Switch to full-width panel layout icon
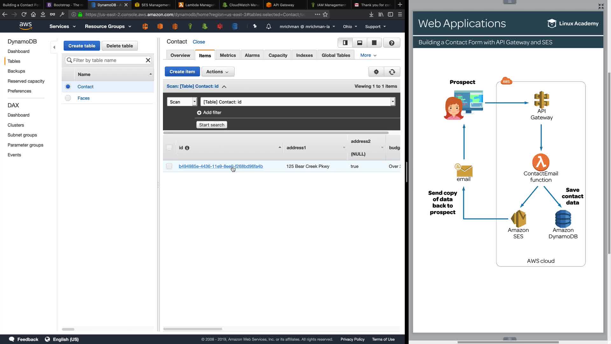This screenshot has height=344, width=611. click(x=374, y=43)
